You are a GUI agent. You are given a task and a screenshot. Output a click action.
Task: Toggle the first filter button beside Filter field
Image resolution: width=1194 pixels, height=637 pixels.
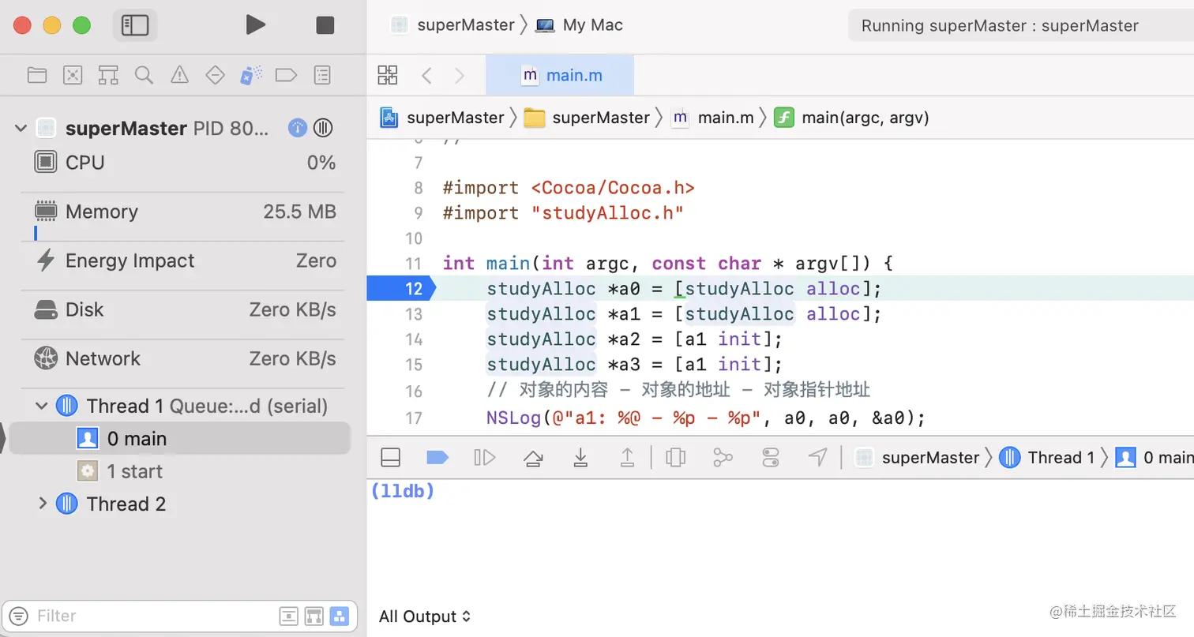[289, 616]
